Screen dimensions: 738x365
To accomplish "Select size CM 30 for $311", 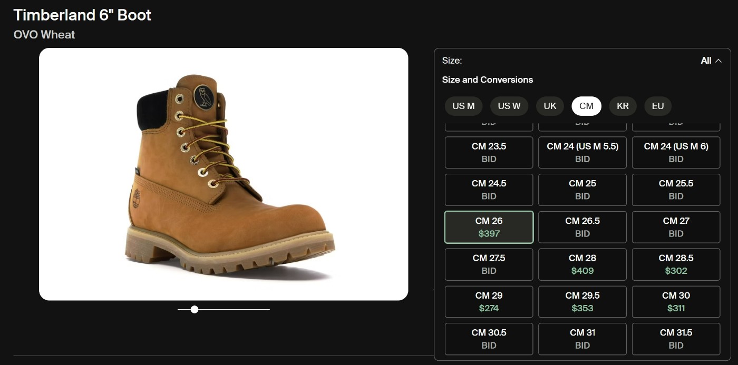I will pos(676,302).
